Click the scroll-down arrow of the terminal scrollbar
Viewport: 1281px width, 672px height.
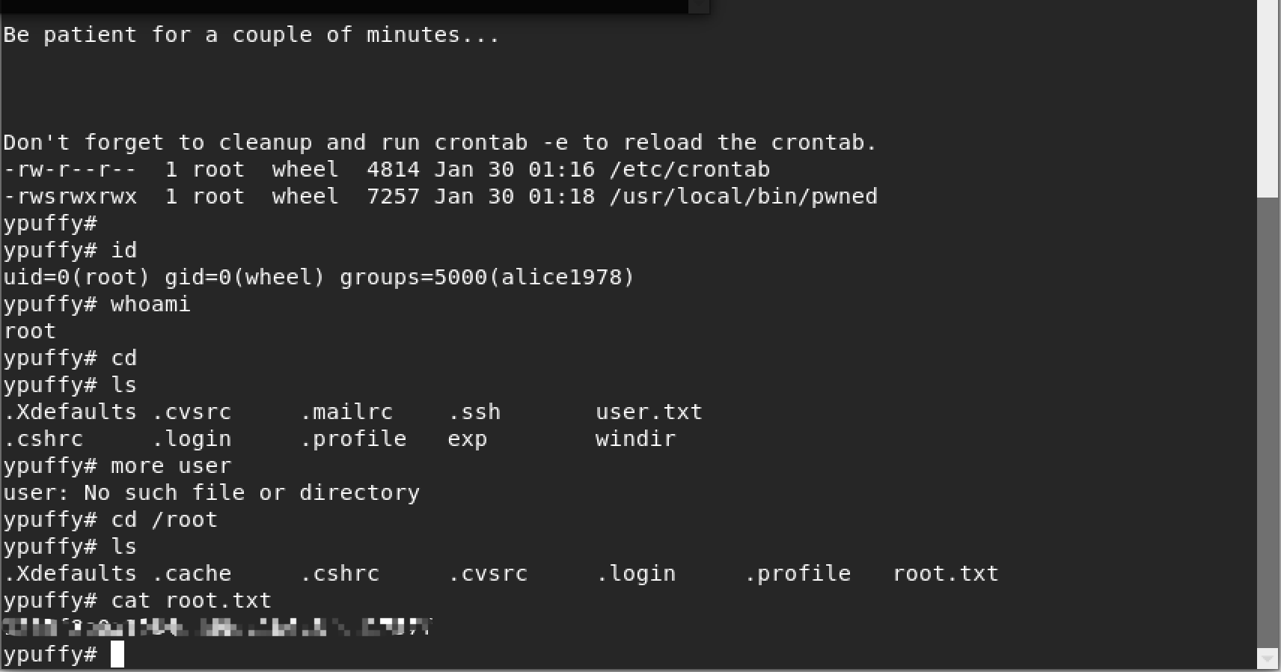[1268, 659]
